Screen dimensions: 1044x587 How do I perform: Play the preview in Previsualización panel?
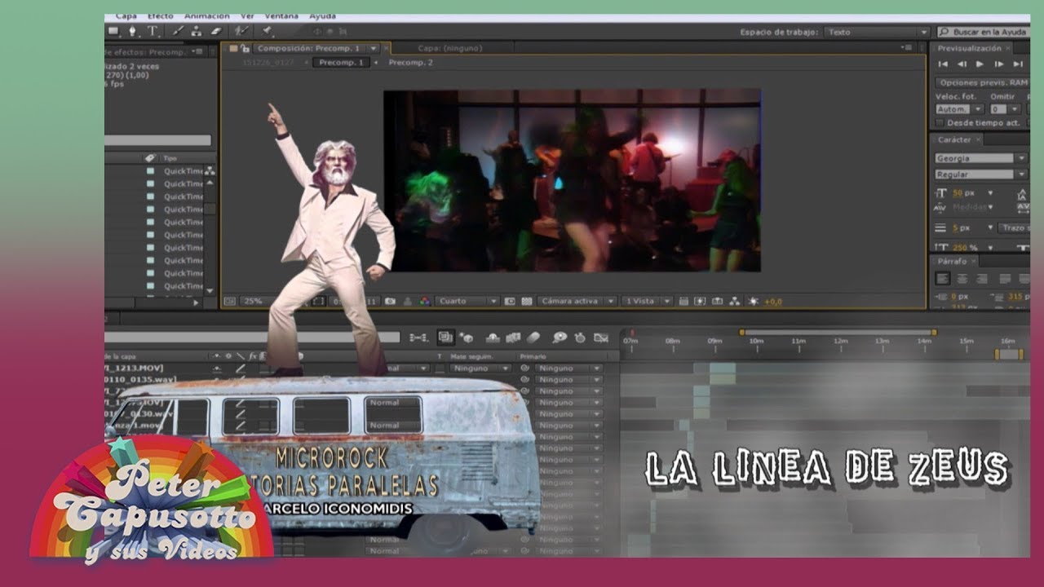pyautogui.click(x=980, y=64)
